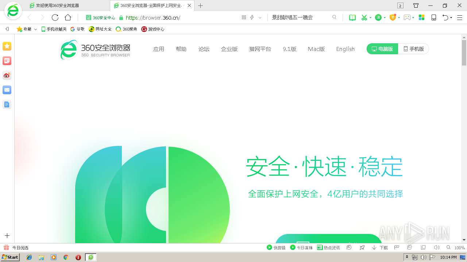The image size is (467, 262).
Task: Switch to 欢迎使用360安全浏览器 tab
Action: click(x=68, y=5)
